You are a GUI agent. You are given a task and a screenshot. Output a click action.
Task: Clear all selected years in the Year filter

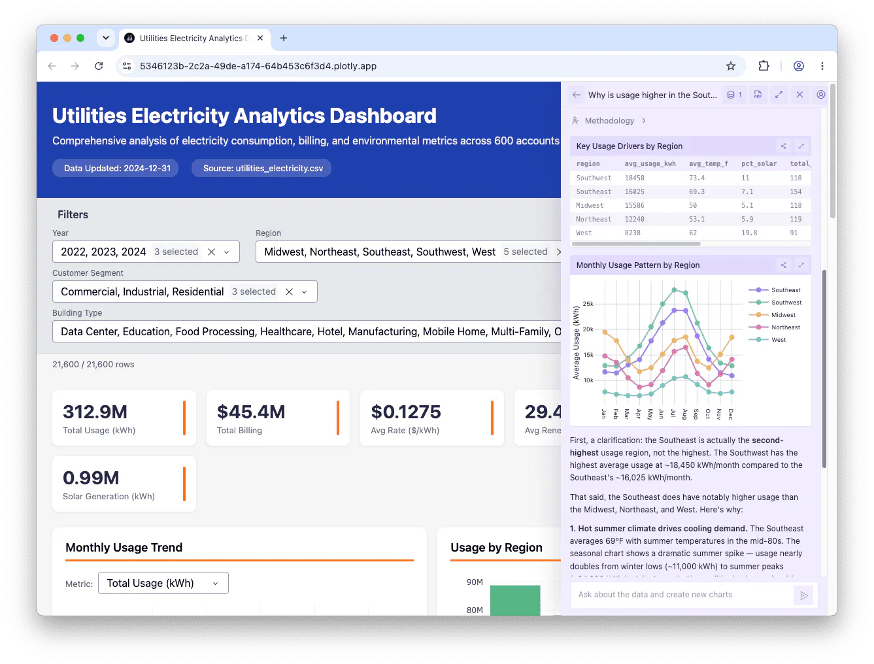tap(211, 252)
